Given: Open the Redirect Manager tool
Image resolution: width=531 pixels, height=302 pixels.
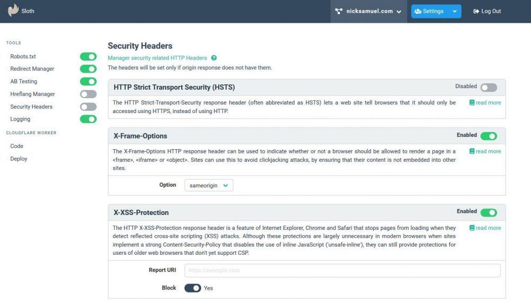Looking at the screenshot, I should click(x=32, y=68).
